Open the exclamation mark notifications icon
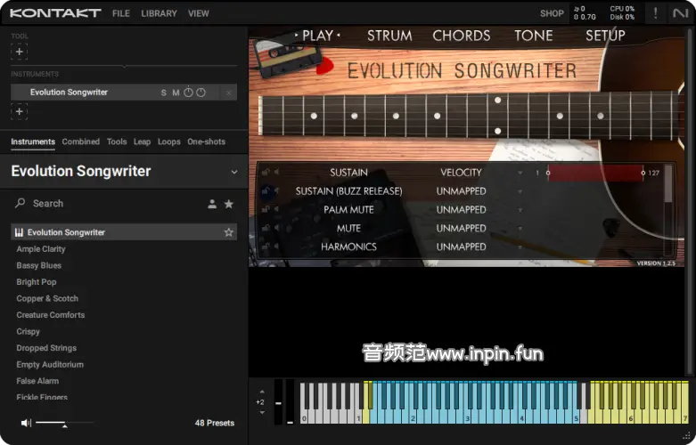696x445 pixels. point(657,13)
